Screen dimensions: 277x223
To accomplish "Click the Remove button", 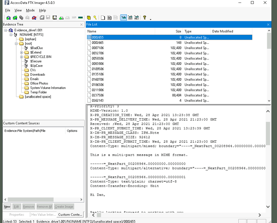I will coord(28,206).
